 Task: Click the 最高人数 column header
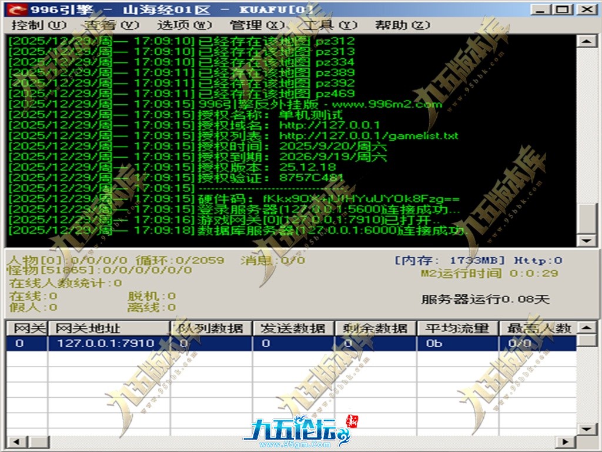point(535,328)
